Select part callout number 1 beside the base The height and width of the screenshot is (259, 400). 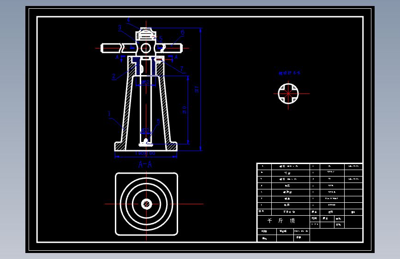109,113
